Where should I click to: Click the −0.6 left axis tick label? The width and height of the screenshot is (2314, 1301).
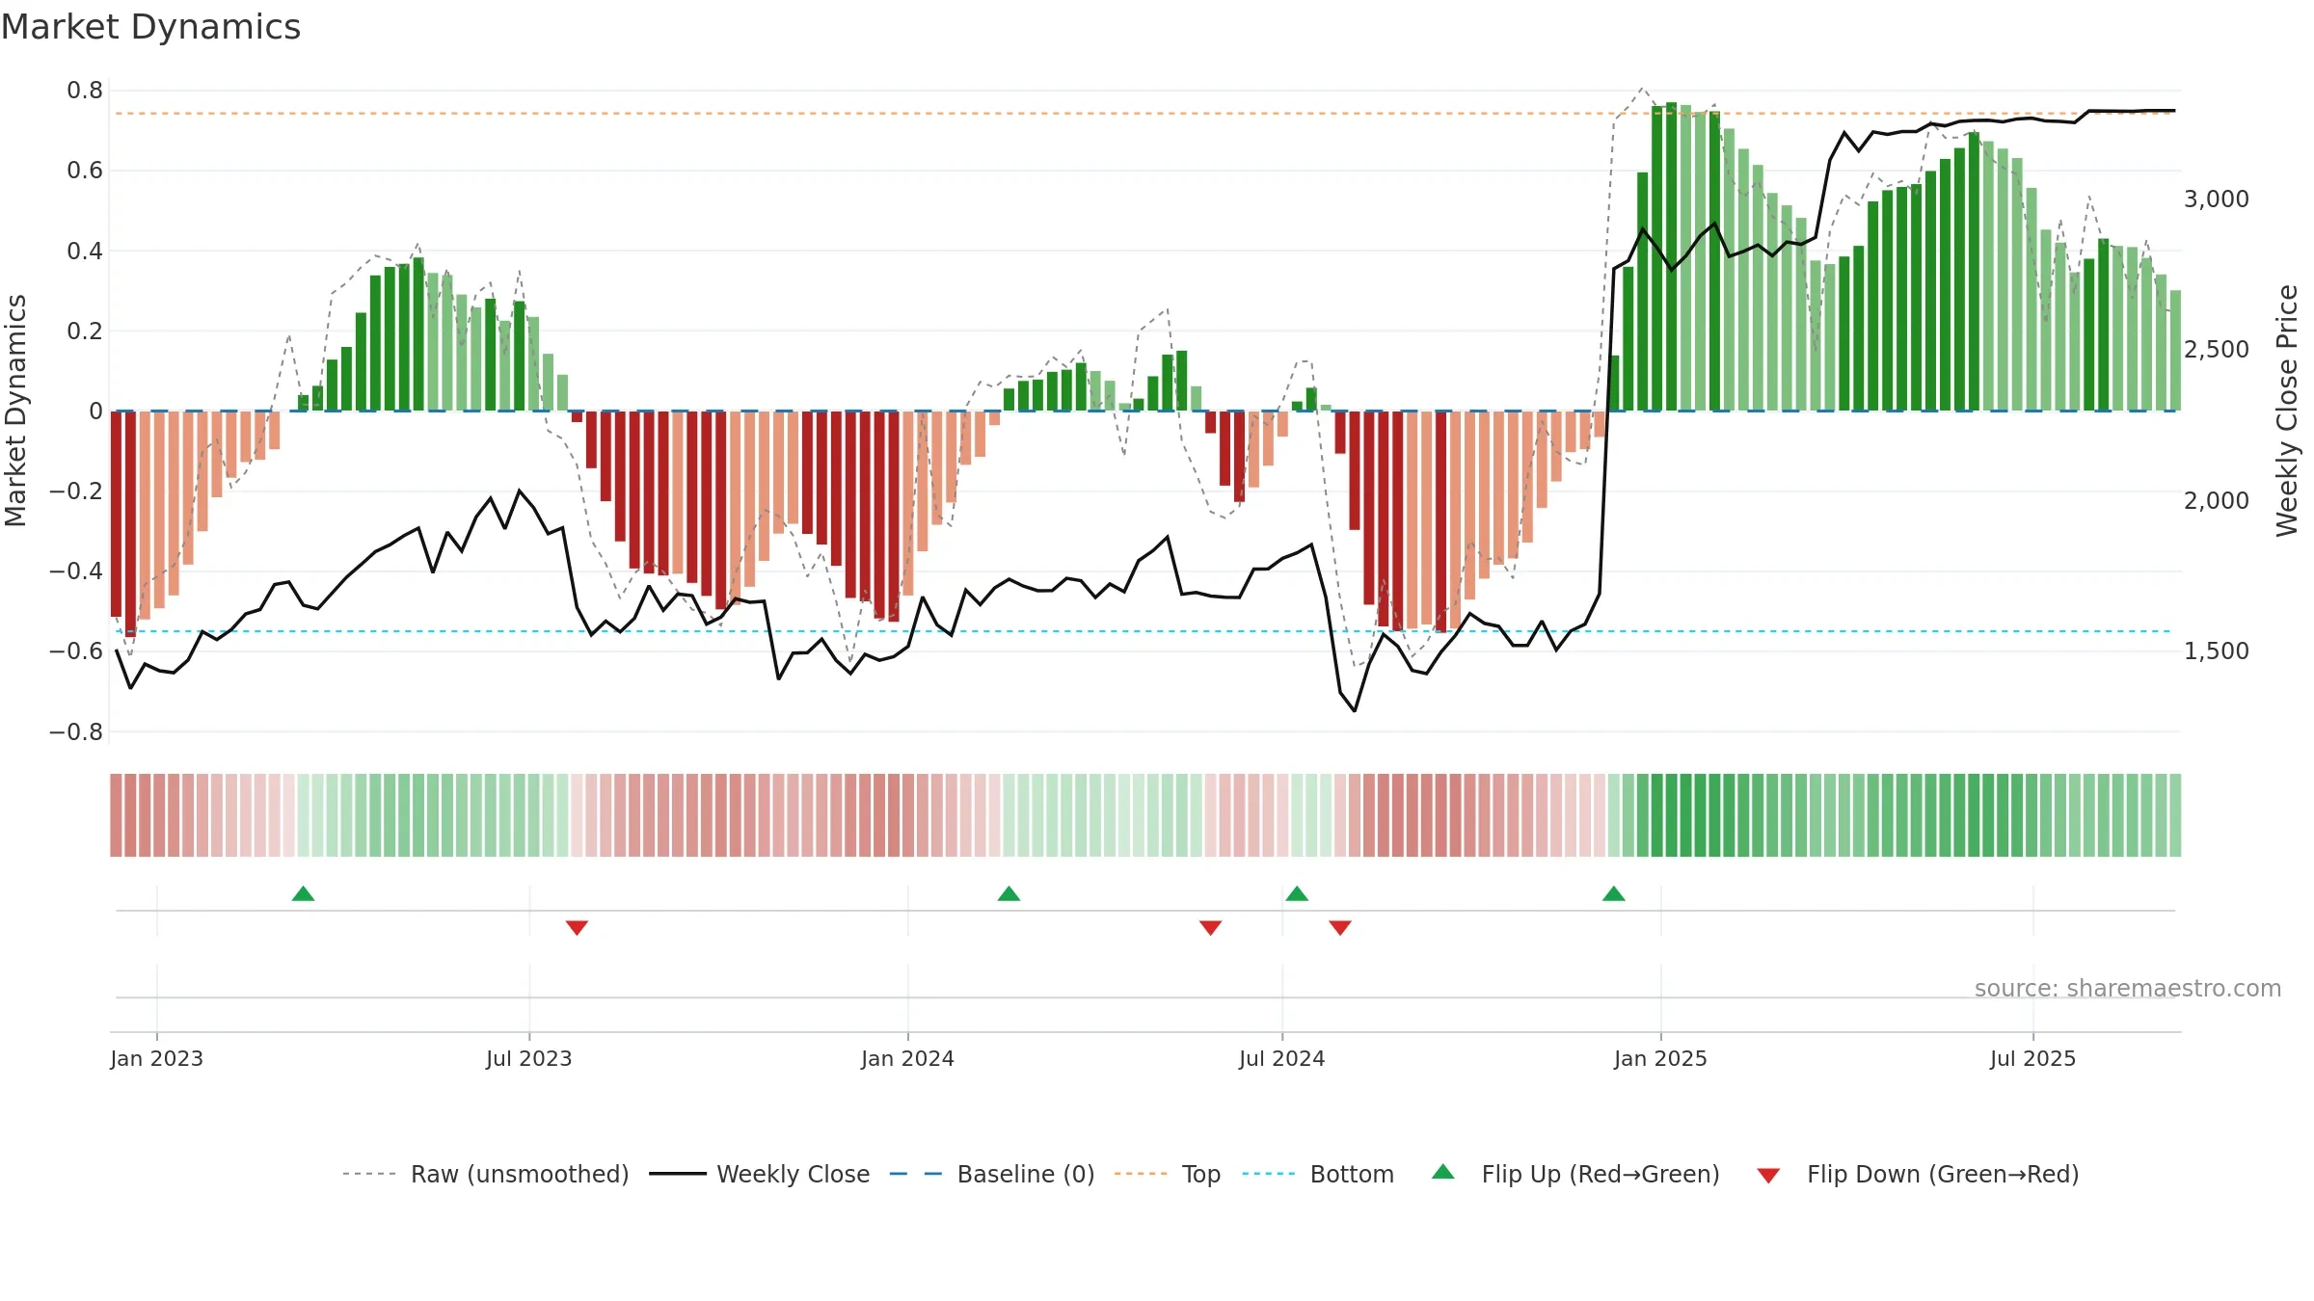[76, 651]
